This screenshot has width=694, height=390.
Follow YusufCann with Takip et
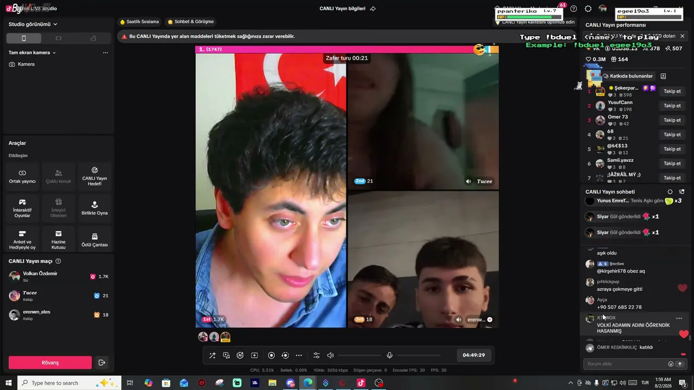pos(672,106)
